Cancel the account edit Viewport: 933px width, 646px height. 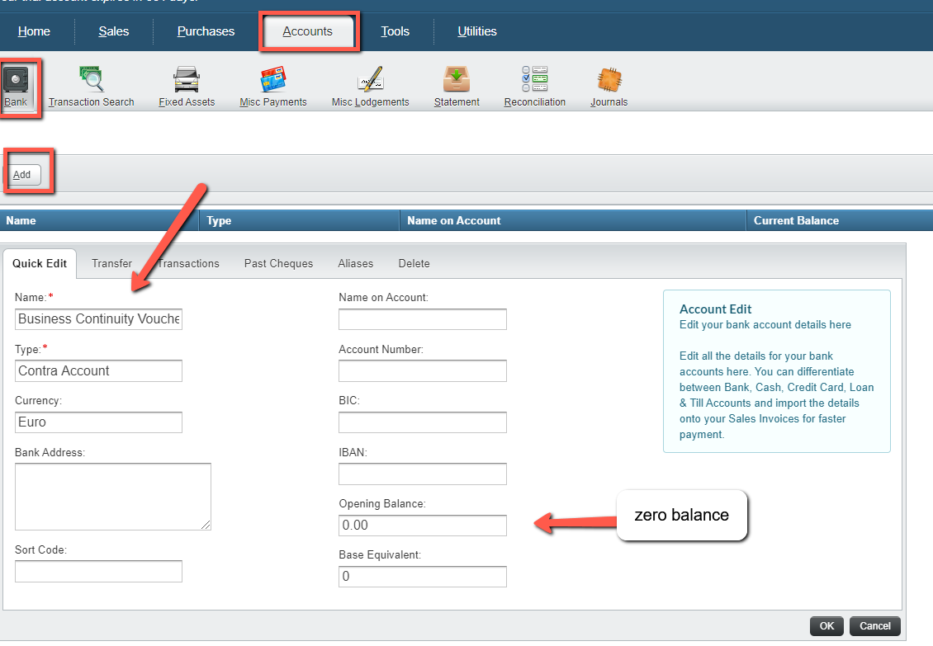(x=874, y=626)
